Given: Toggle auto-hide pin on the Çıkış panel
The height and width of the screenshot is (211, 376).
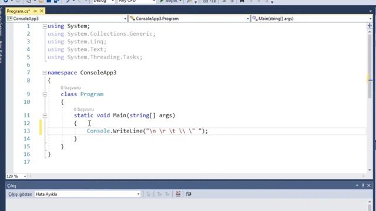Looking at the screenshot, I should (x=363, y=185).
